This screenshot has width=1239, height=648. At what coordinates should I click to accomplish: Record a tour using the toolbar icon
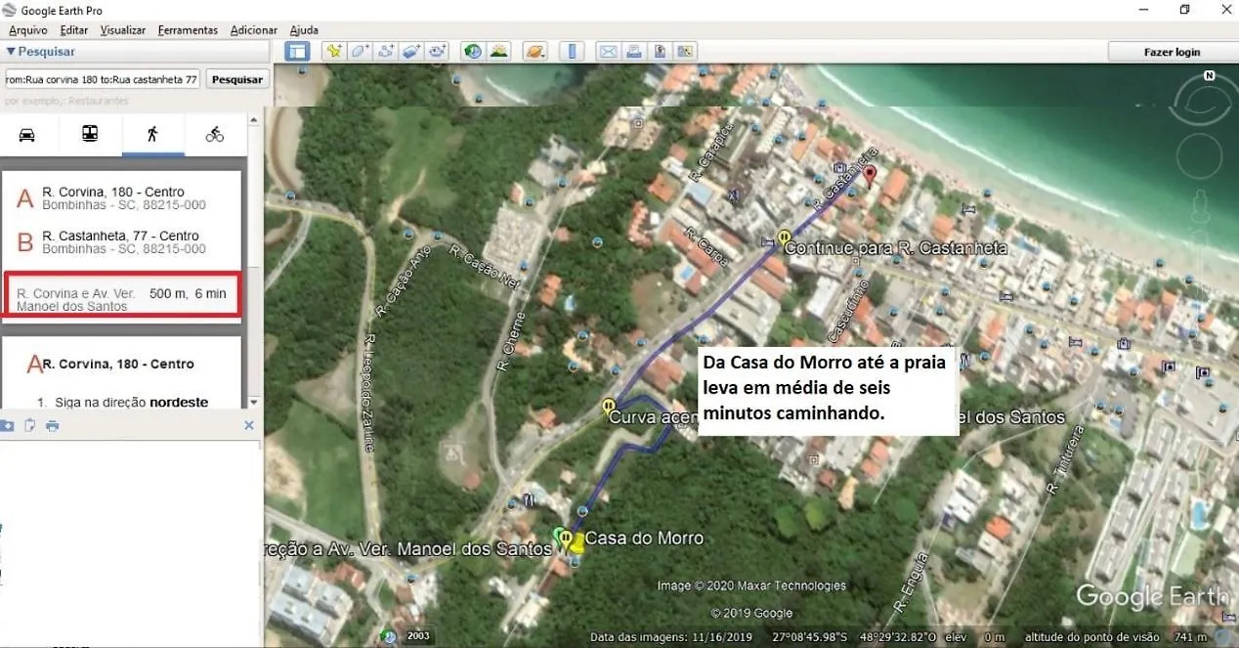pos(437,52)
